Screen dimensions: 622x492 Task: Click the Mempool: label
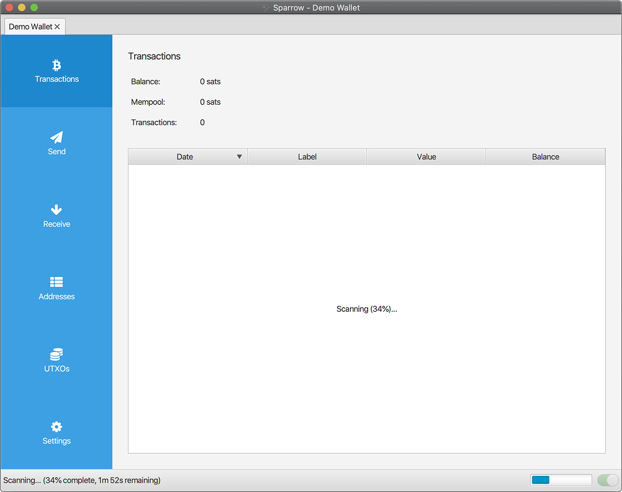148,102
